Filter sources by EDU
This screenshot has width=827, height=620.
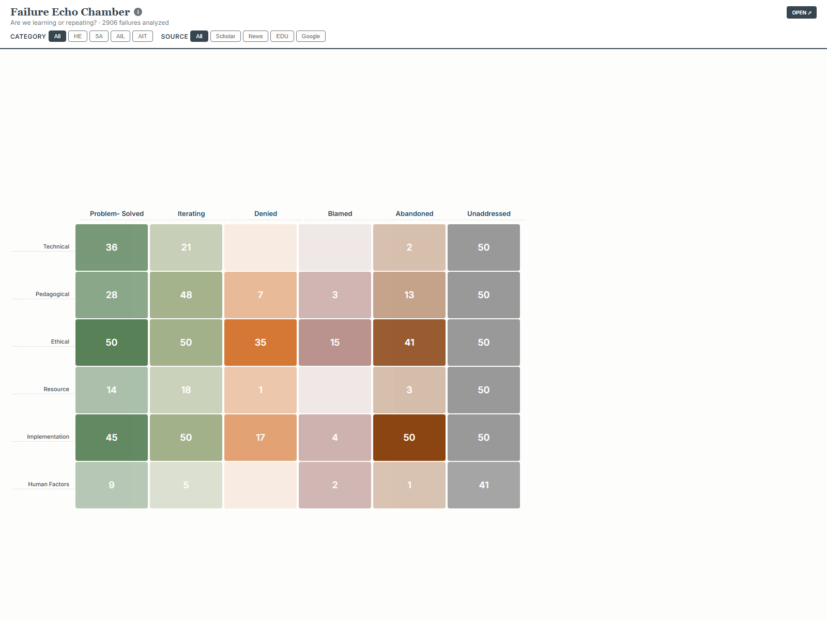tap(282, 36)
